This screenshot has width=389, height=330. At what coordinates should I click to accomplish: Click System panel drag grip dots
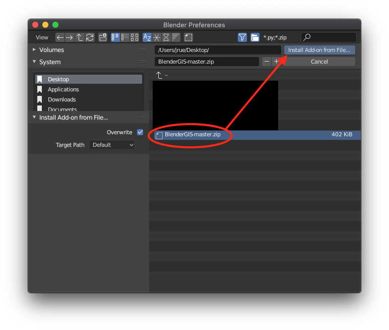click(x=142, y=62)
